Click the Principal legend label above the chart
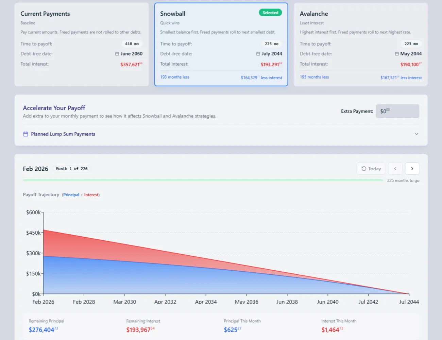442x340 pixels. (71, 195)
